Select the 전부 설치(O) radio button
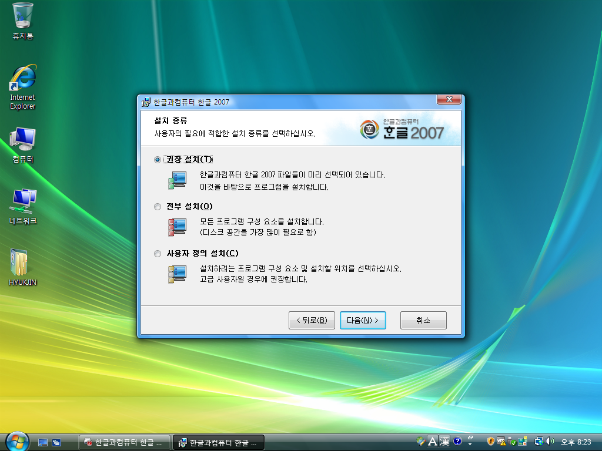The image size is (602, 451). (x=158, y=207)
